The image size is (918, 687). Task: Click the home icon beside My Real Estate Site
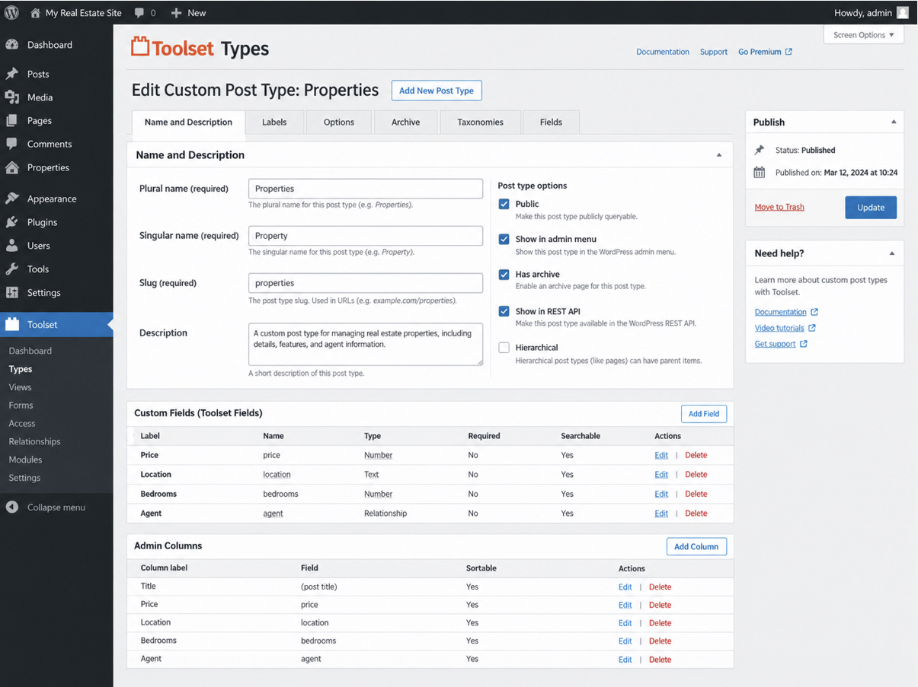35,13
